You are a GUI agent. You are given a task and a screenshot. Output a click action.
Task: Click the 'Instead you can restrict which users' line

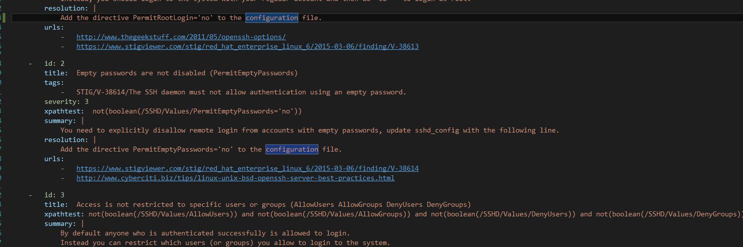tap(225, 243)
